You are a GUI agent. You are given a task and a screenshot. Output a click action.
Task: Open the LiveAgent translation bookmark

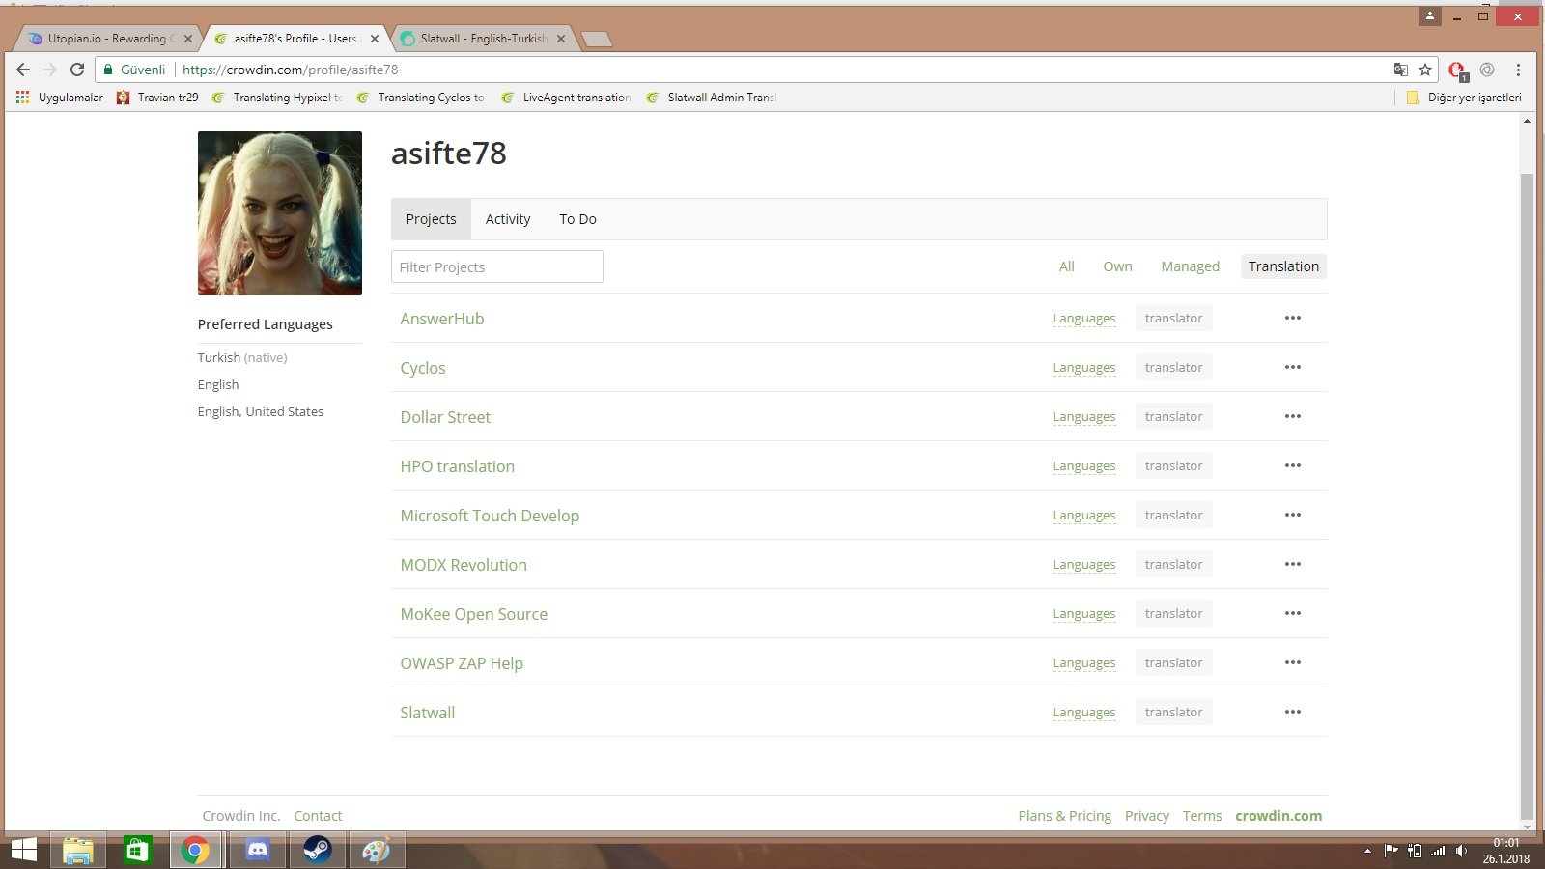tap(566, 98)
